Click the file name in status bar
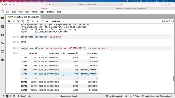 click(x=157, y=96)
